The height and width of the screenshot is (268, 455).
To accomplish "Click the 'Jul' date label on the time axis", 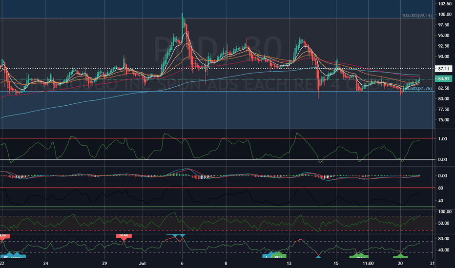I will coord(142,263).
